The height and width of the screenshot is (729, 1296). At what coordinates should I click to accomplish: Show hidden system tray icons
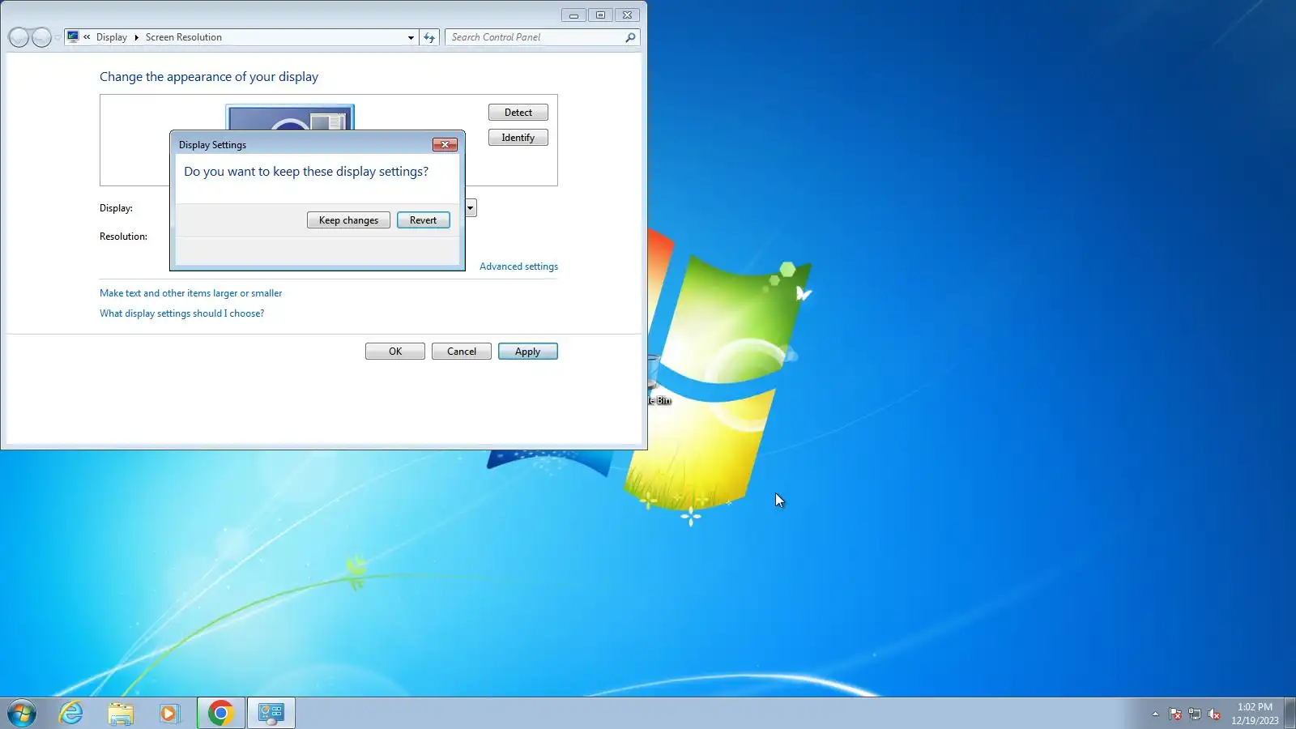(x=1155, y=714)
